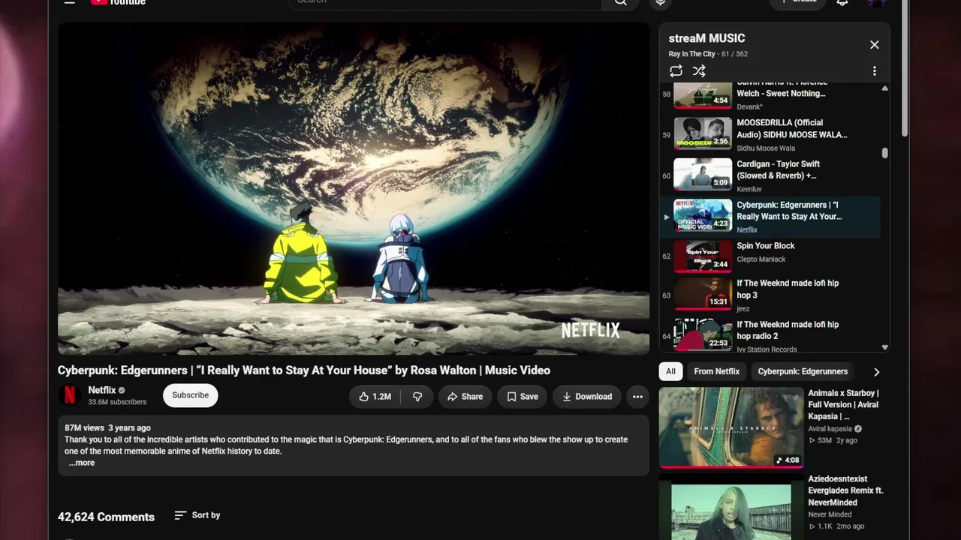Select the Cyberpunk: Edgerunners filter chip
The width and height of the screenshot is (961, 540).
803,371
